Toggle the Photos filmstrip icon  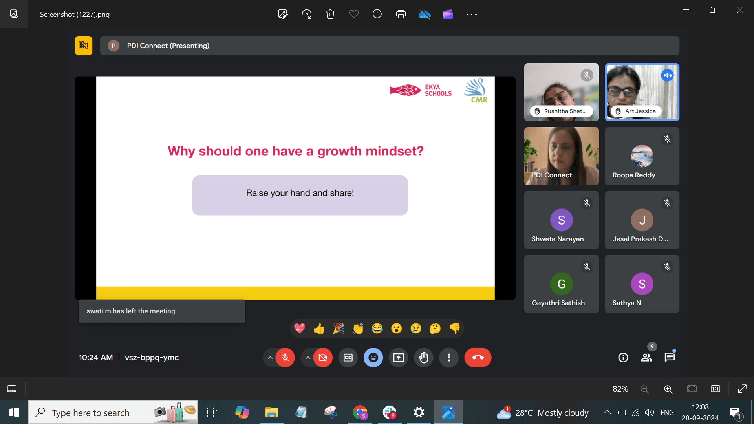(x=12, y=389)
